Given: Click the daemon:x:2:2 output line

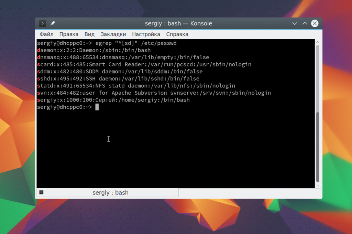Looking at the screenshot, I should click(94, 50).
